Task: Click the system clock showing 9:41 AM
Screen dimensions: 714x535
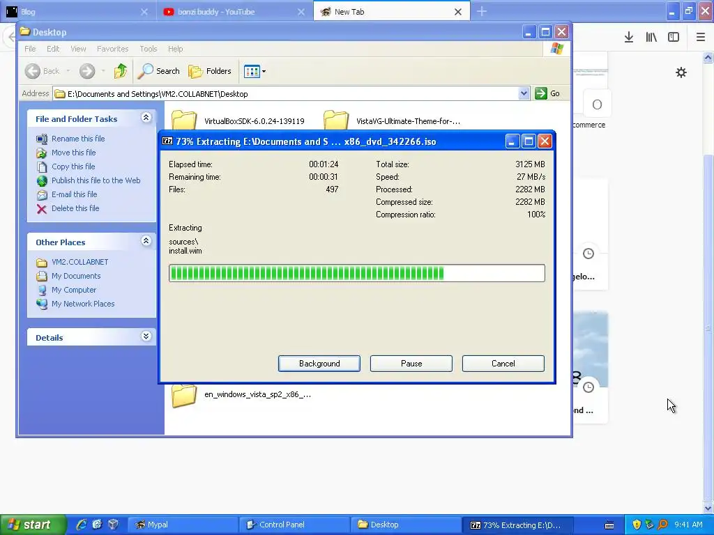Action: click(x=688, y=525)
